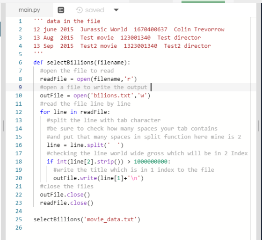This screenshot has height=240, width=262.
Task: Click outFile.close() on line 22
Action: tap(65, 195)
